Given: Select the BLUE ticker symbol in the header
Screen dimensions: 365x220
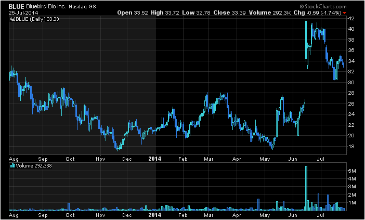Looking at the screenshot, I should [17, 7].
